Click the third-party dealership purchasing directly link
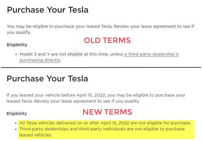The width and height of the screenshot is (203, 141). click(x=151, y=54)
